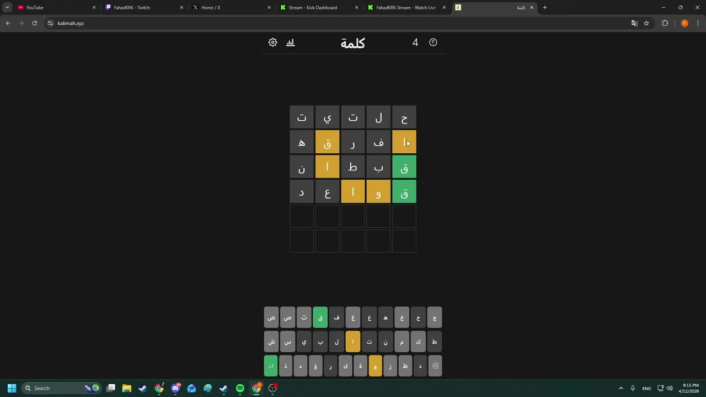Open OBS Studio from the taskbar
Viewport: 706px width, 397px height.
pos(272,388)
